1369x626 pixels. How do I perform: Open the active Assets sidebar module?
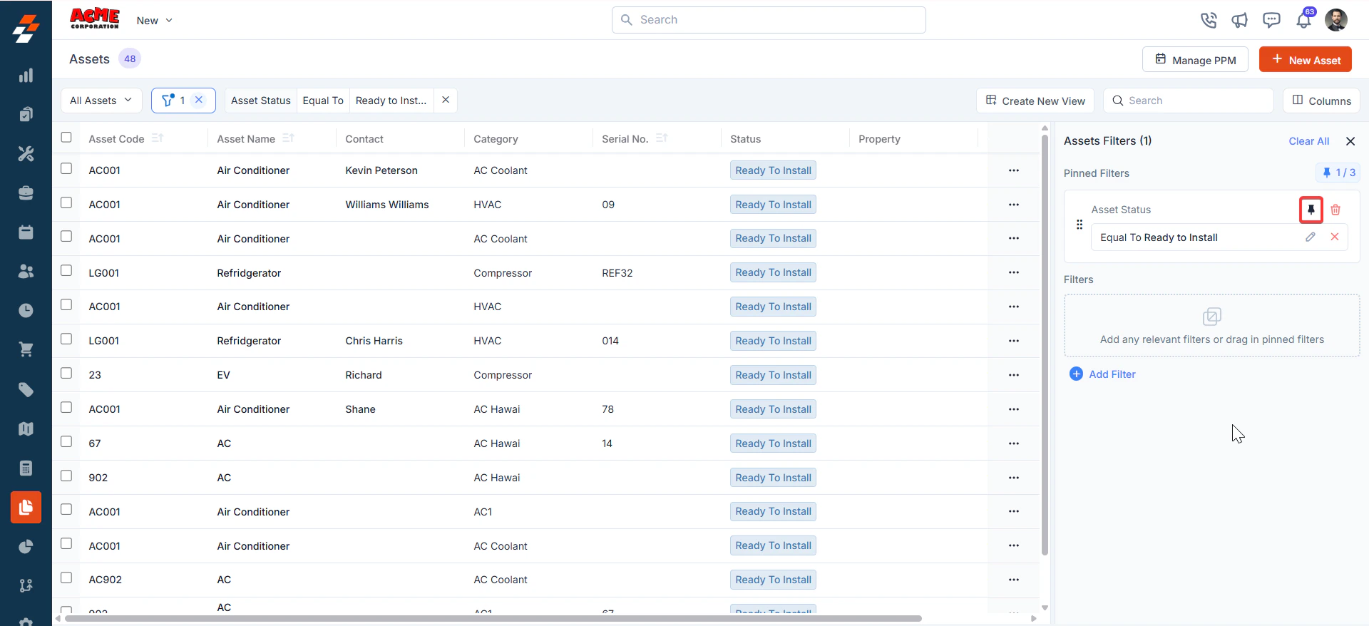[x=26, y=507]
